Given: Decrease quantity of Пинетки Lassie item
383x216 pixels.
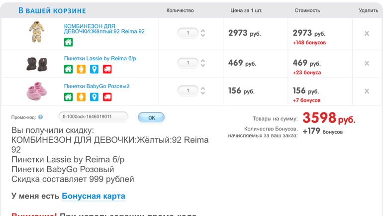Looking at the screenshot, I should (203, 66).
